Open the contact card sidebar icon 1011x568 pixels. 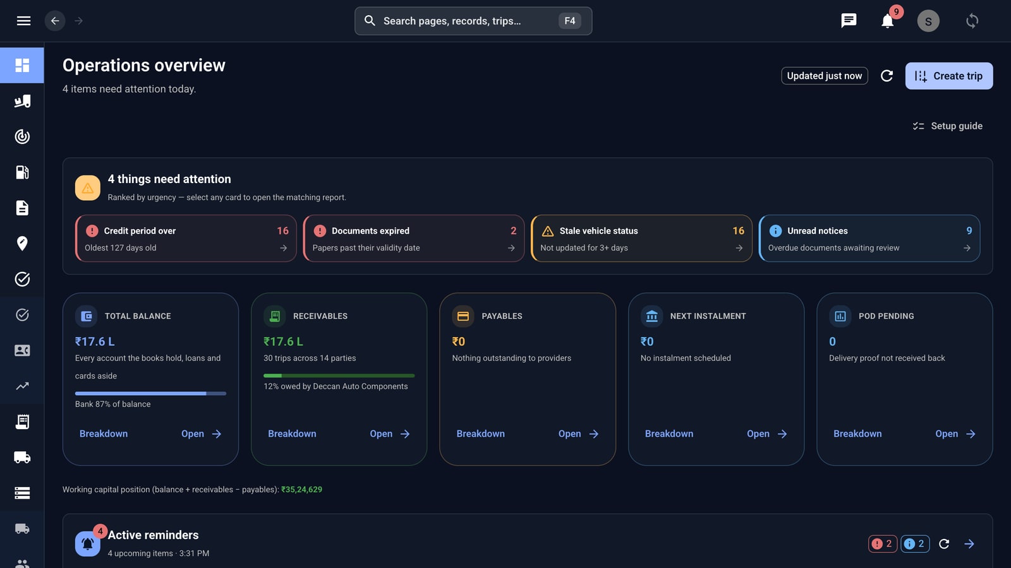coord(22,350)
